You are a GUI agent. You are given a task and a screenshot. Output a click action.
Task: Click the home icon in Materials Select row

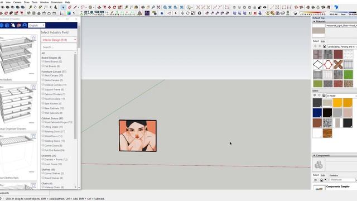[x=325, y=46]
